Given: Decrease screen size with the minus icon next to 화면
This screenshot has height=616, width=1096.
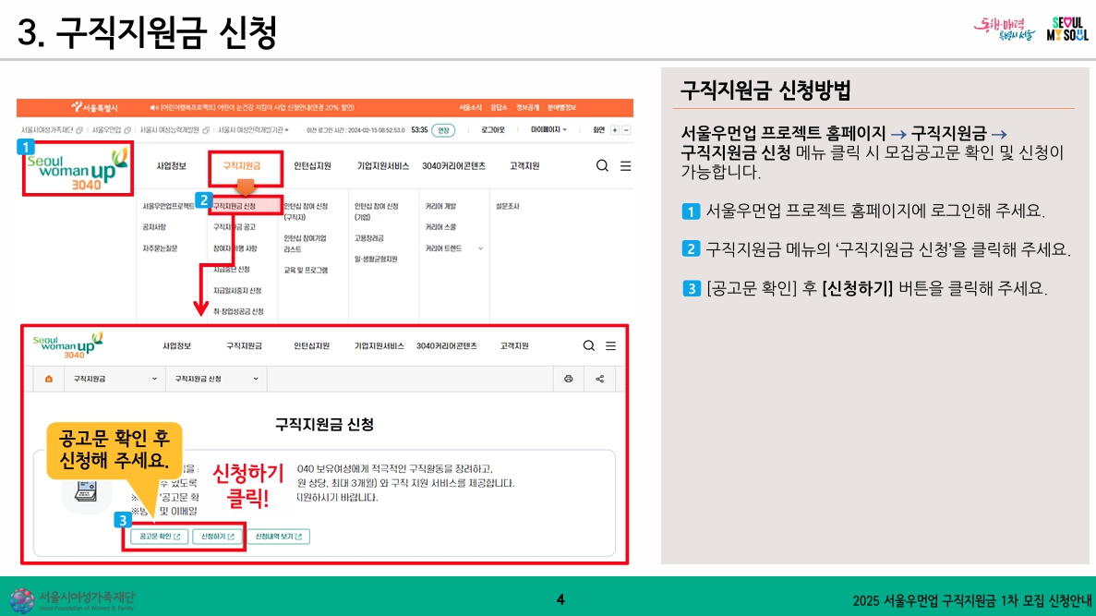Looking at the screenshot, I should point(626,130).
